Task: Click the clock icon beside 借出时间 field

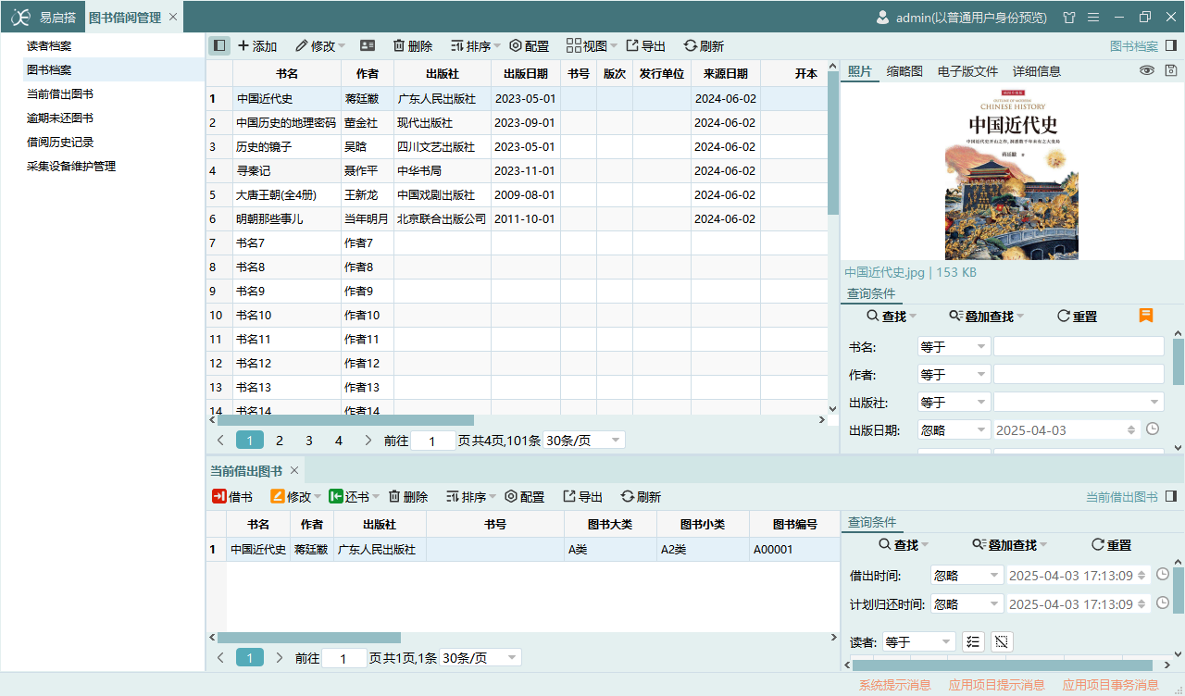Action: point(1163,575)
